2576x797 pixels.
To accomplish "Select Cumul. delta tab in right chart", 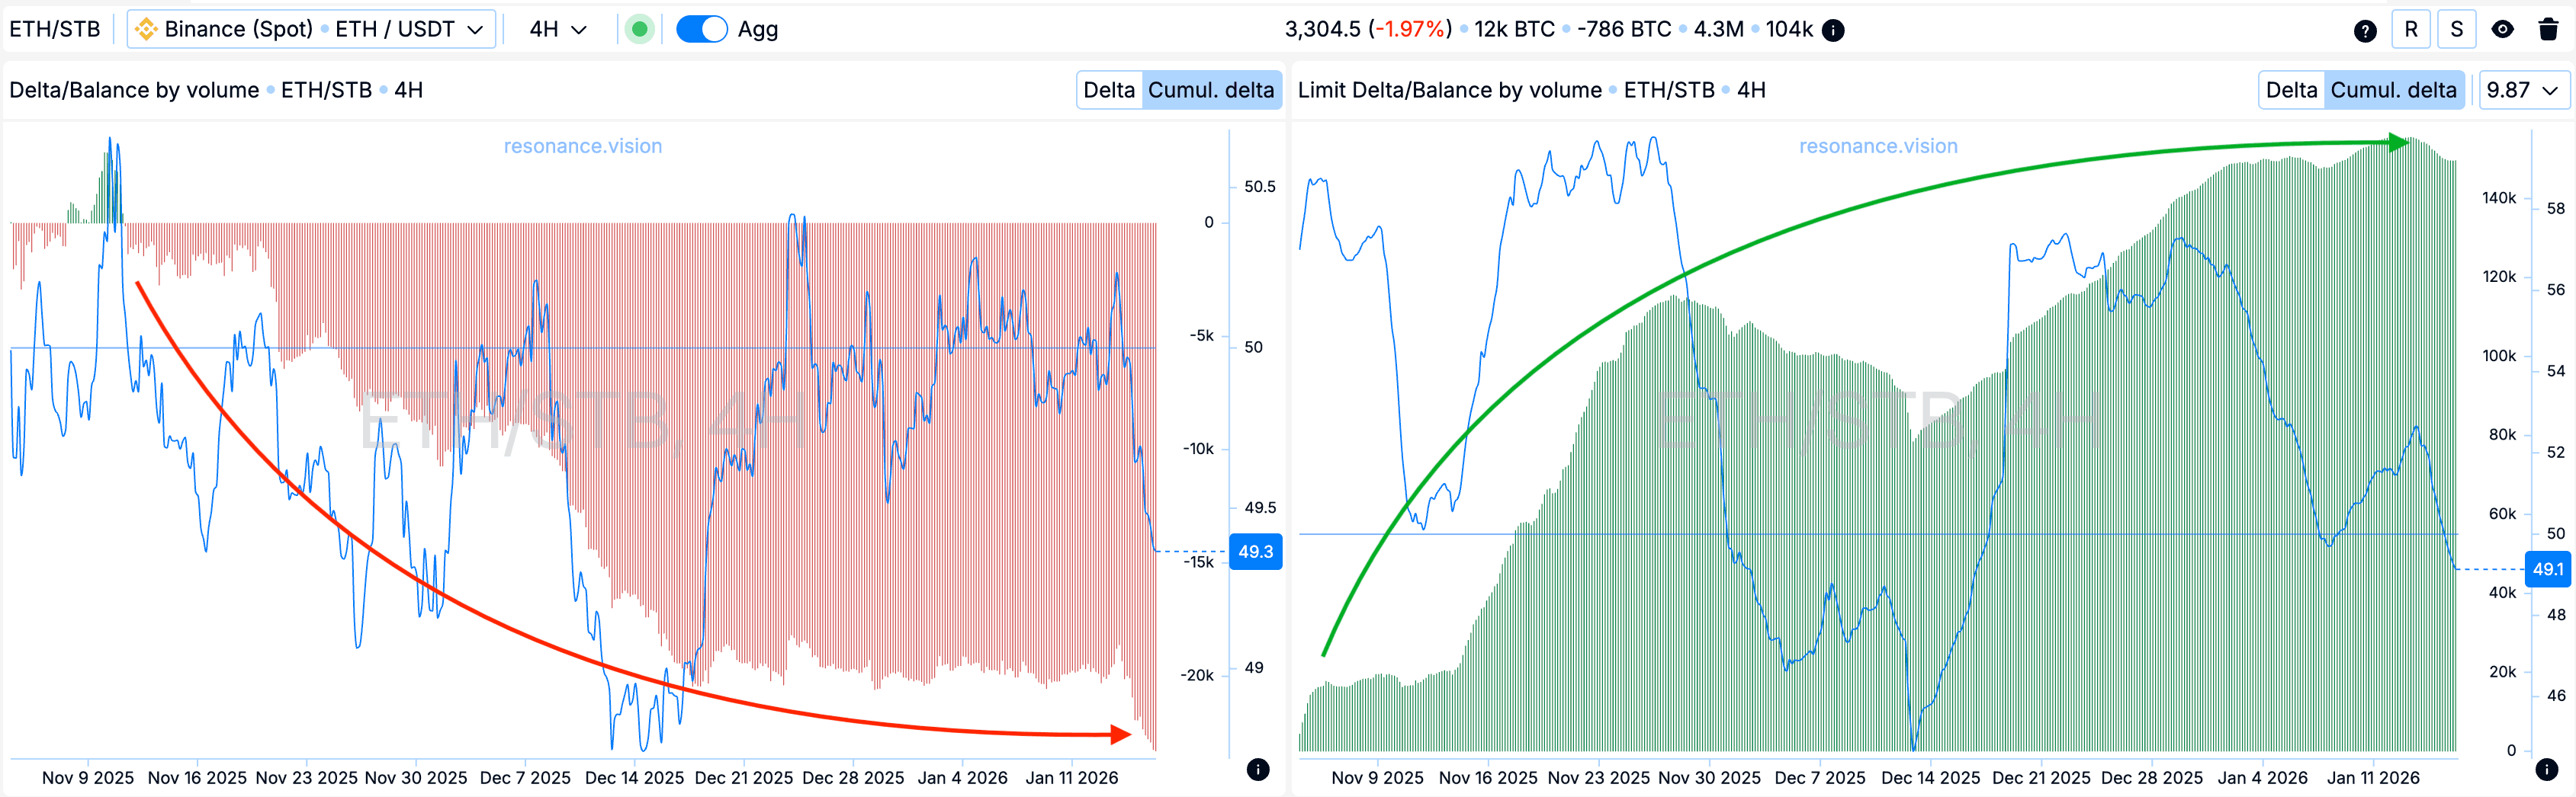I will click(2392, 90).
